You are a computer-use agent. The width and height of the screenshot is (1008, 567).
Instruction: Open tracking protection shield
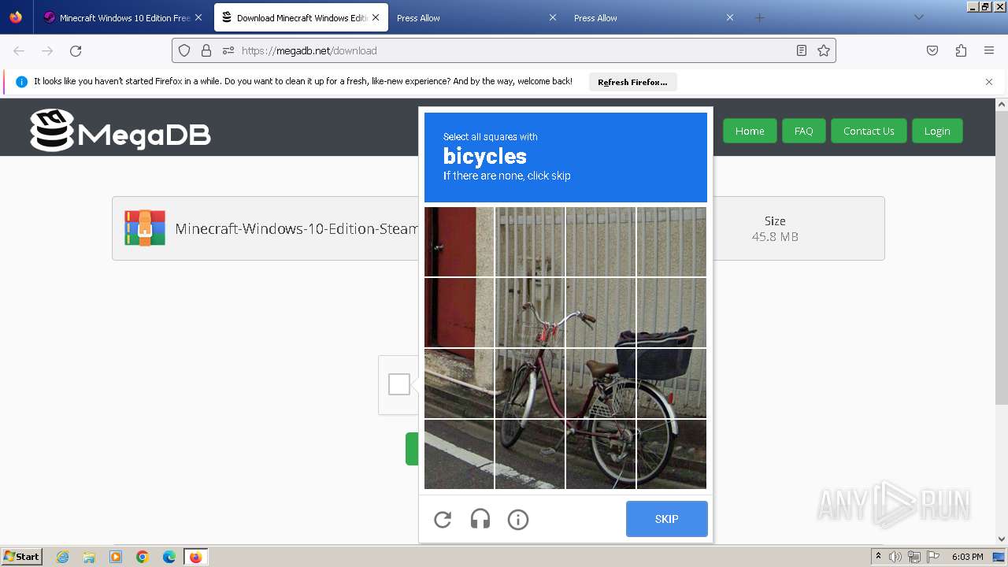pos(184,50)
